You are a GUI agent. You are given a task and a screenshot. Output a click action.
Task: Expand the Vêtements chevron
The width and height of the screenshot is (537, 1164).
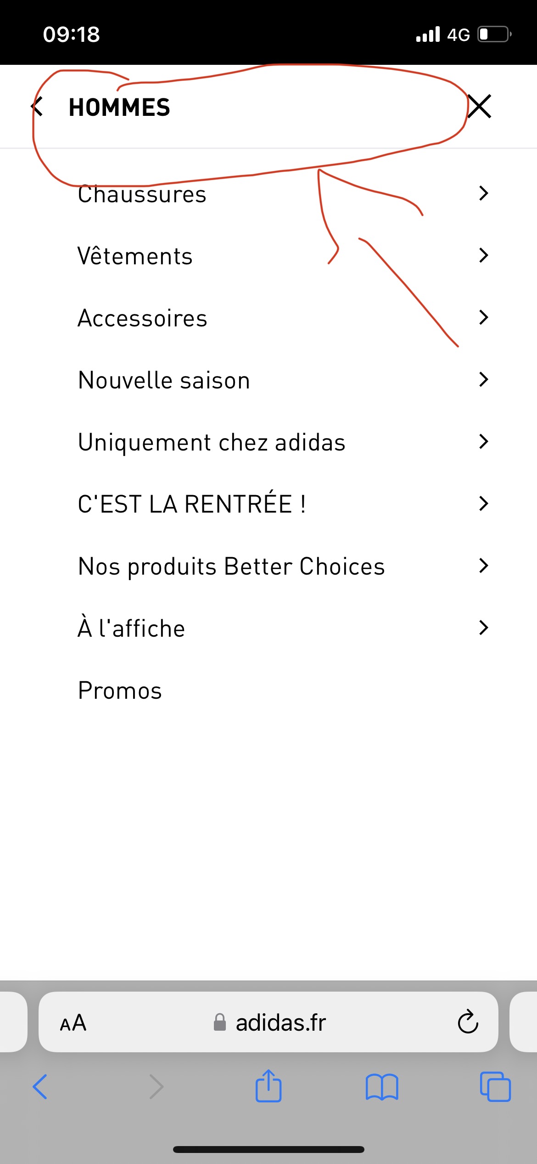tap(483, 255)
